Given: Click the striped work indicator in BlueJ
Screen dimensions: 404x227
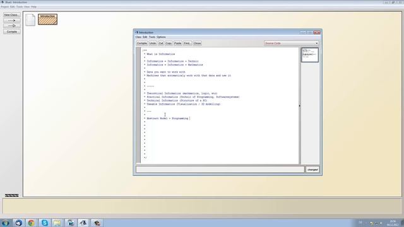Looking at the screenshot, I should click(x=11, y=195).
